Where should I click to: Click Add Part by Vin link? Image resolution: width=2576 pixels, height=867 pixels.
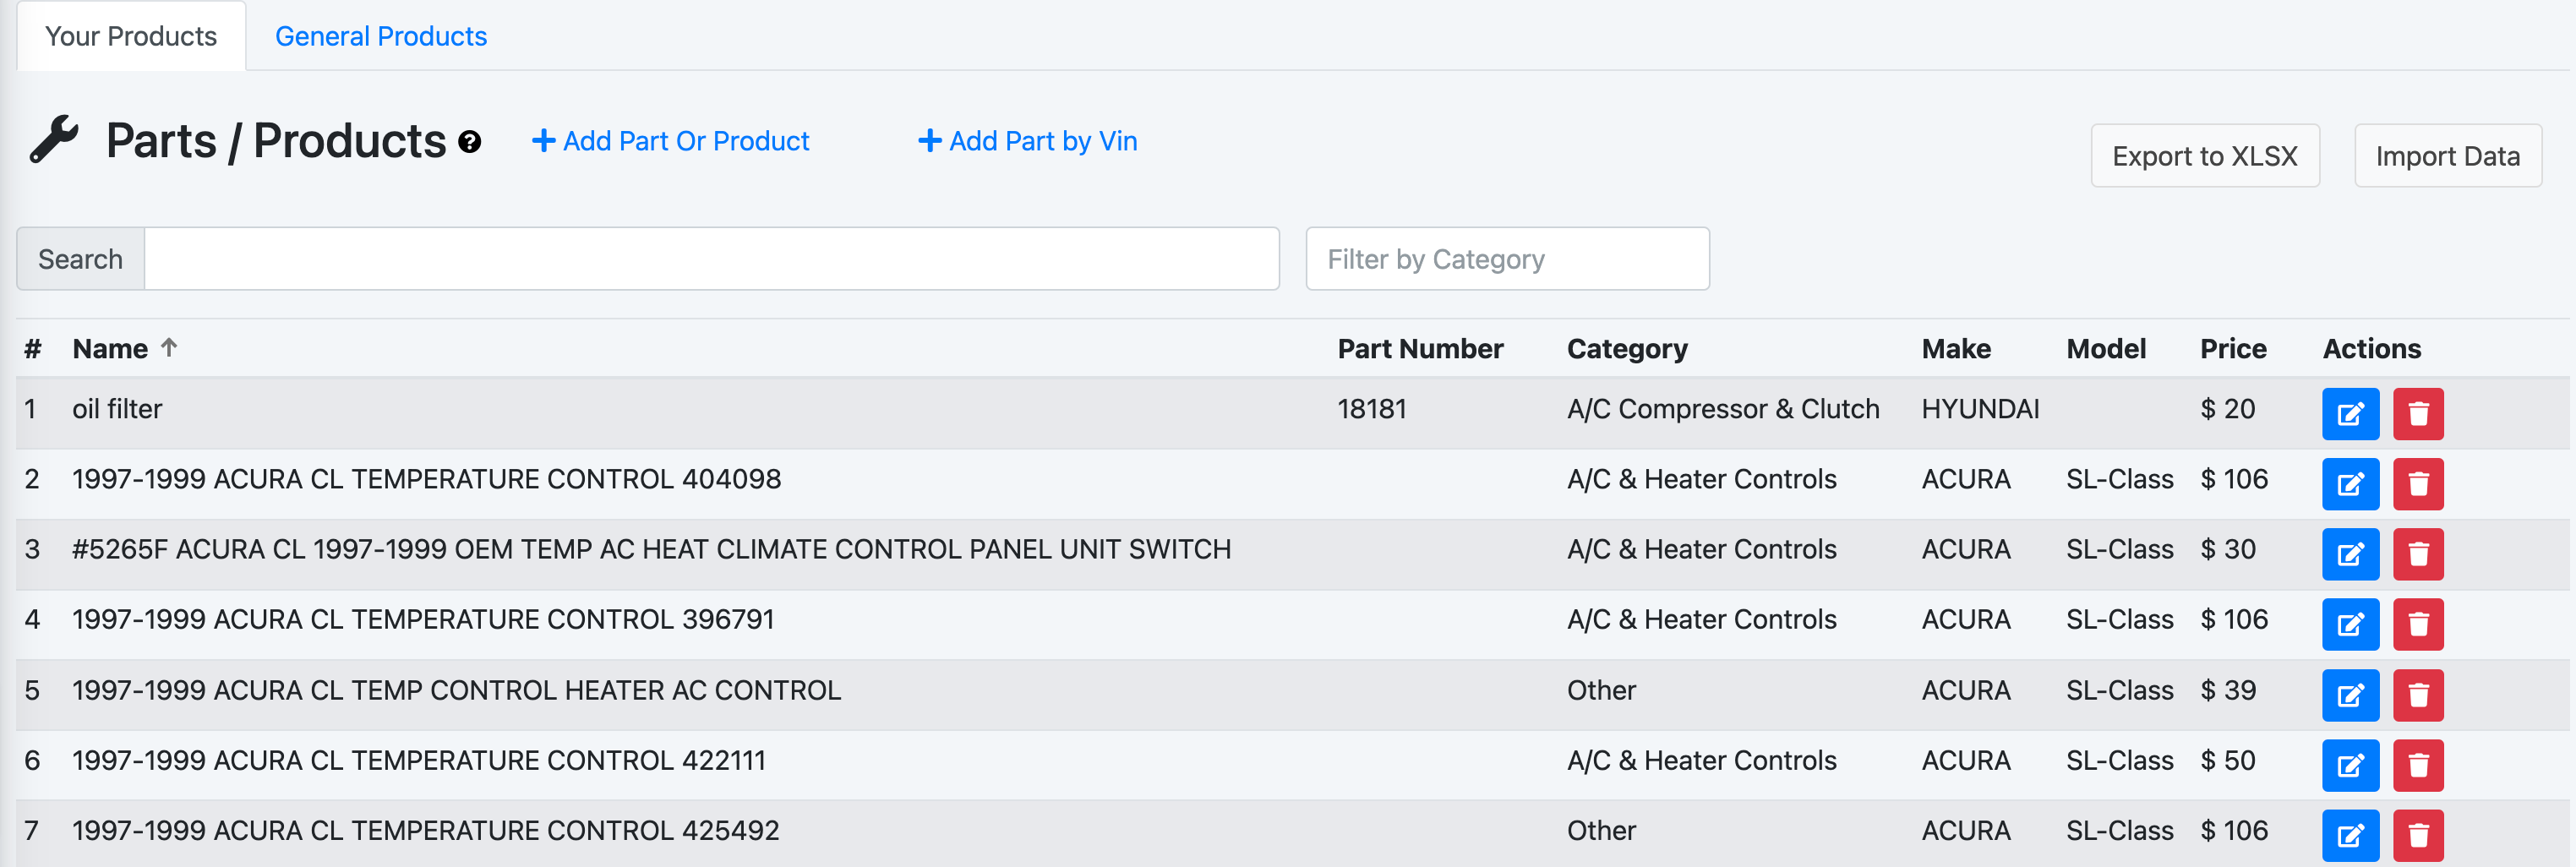click(1027, 141)
